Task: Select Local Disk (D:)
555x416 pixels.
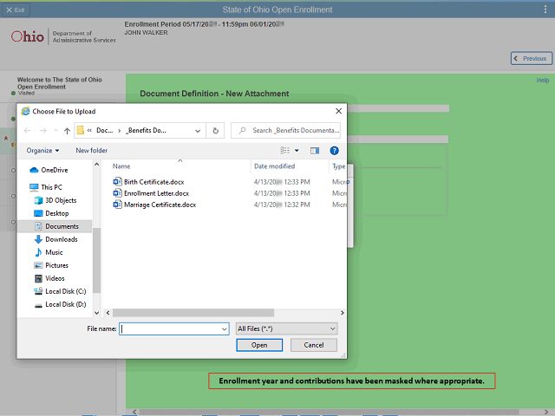Action: pyautogui.click(x=60, y=304)
